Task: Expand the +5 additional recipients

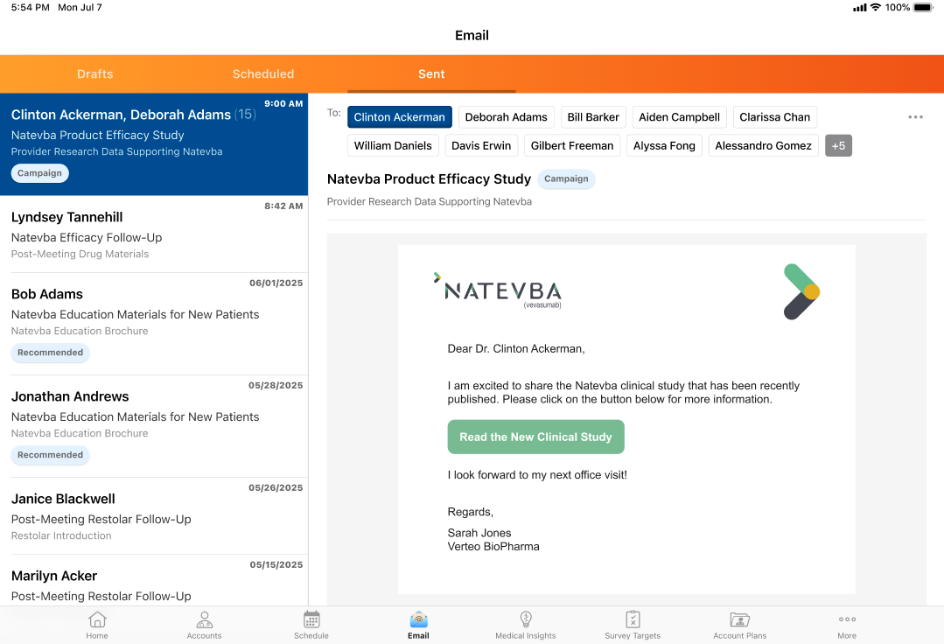Action: pos(838,146)
